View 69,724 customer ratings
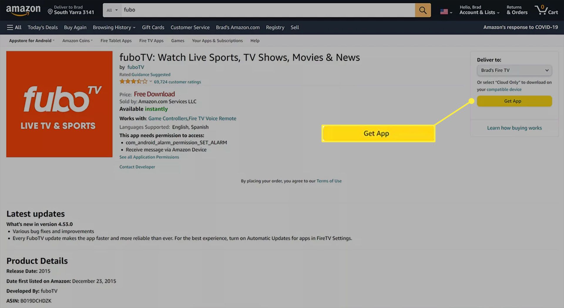 tap(177, 82)
